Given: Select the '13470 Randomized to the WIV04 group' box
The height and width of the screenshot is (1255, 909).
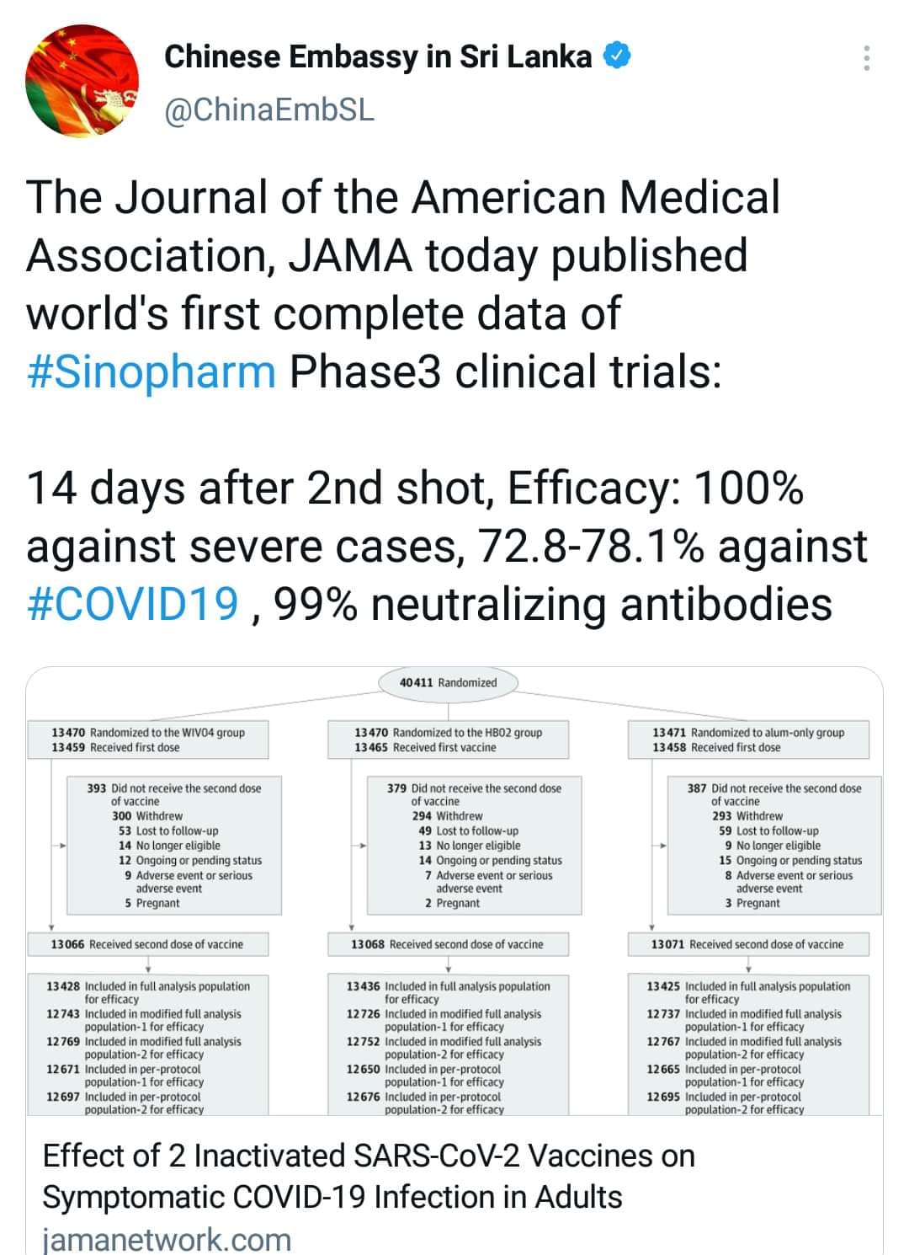Looking at the screenshot, I should [x=148, y=740].
